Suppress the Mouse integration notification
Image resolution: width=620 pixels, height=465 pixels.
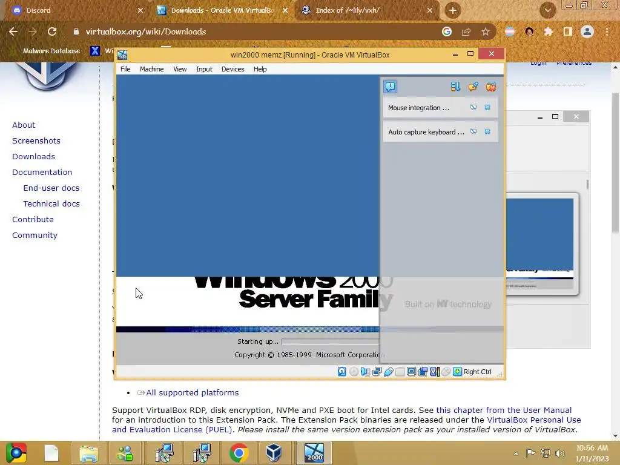click(473, 108)
